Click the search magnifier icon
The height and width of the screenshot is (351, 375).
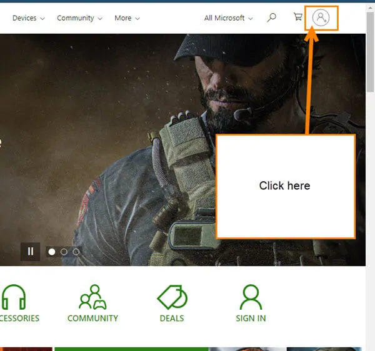point(271,17)
